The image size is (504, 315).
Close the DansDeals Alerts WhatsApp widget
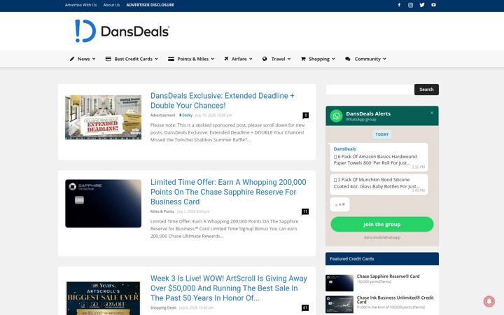point(432,113)
